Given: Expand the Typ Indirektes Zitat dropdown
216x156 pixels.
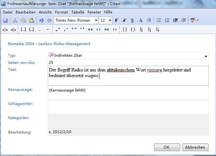Looking at the screenshot, I should [x=206, y=56].
